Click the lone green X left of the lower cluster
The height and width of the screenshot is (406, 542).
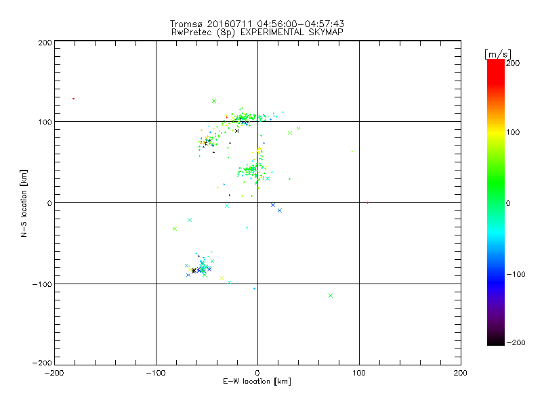pos(175,229)
